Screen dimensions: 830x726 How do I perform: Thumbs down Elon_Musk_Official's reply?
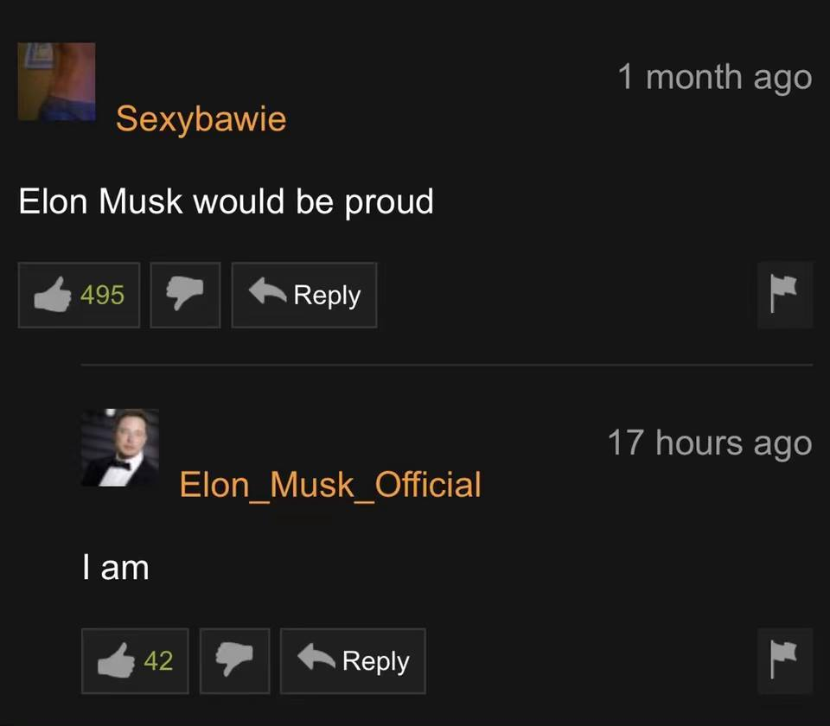(234, 660)
